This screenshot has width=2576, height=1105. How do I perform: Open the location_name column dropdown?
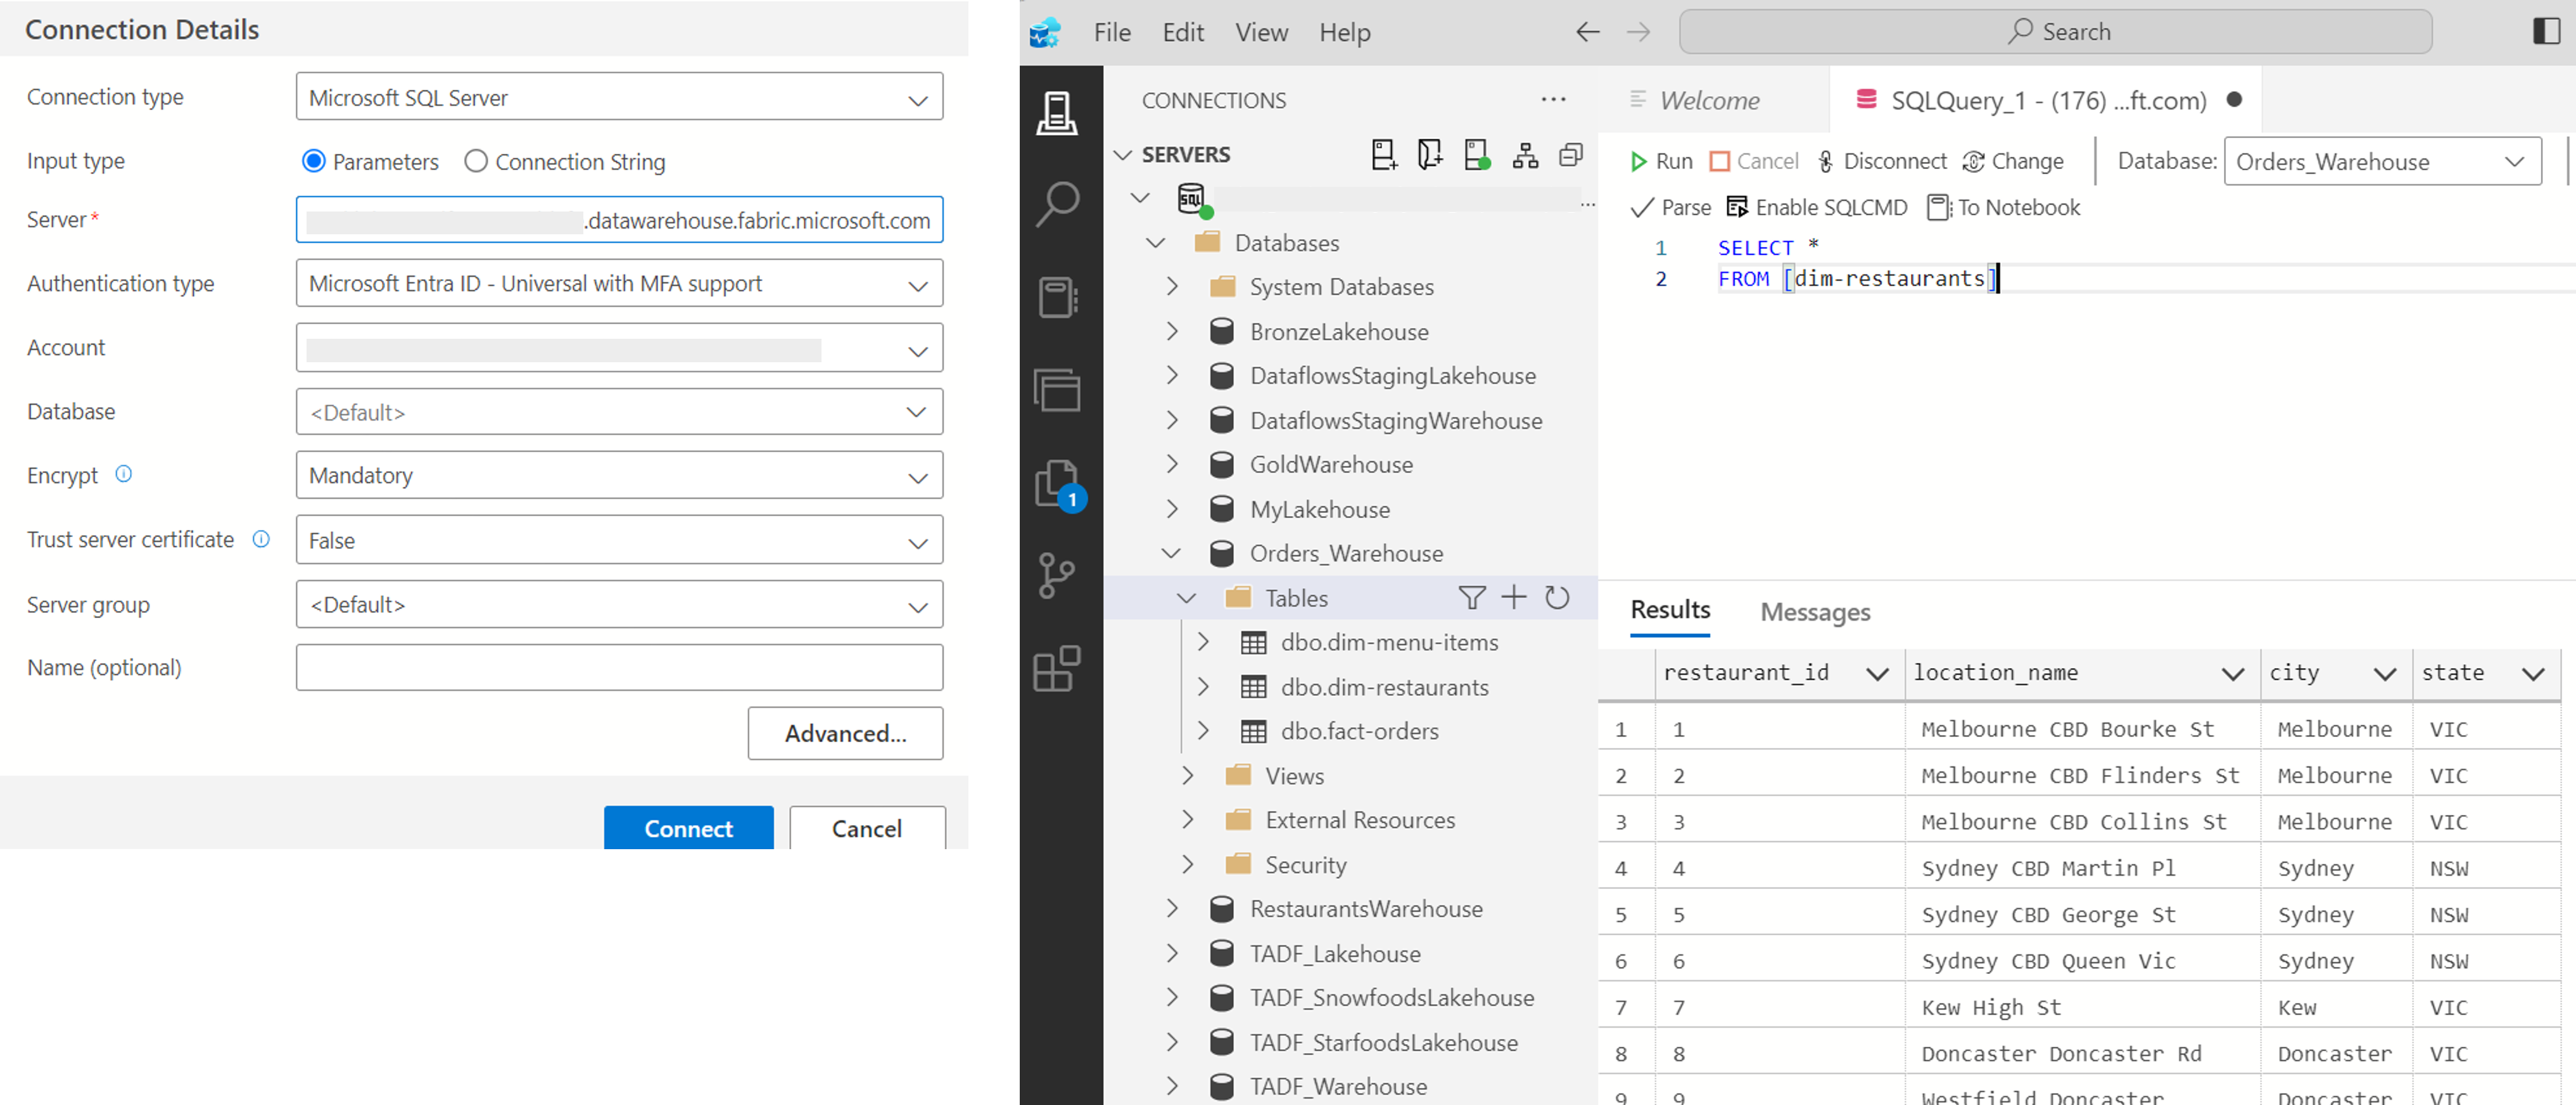[2232, 674]
